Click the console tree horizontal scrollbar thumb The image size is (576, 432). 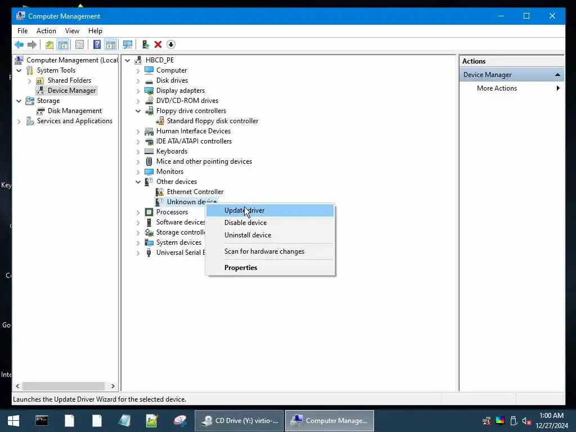(64, 386)
